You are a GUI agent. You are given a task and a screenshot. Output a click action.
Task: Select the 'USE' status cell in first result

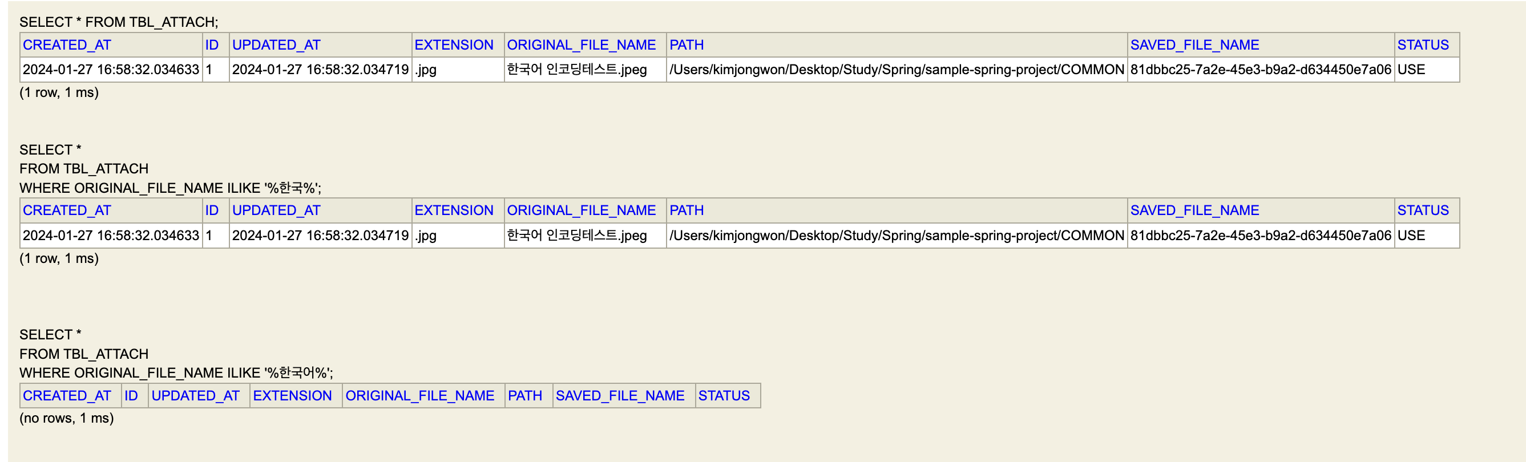tap(1427, 70)
